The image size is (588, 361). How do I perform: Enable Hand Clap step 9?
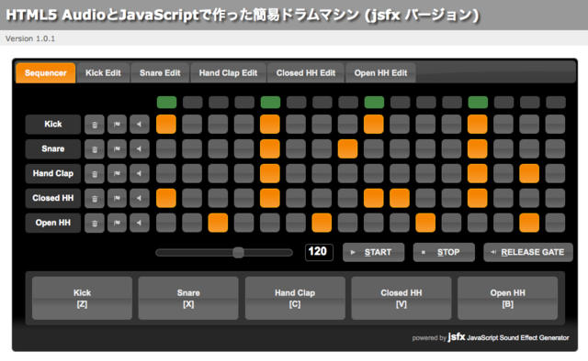(x=374, y=173)
